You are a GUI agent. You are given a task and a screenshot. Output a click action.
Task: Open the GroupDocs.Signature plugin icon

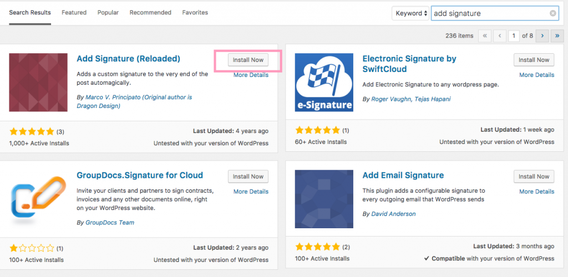click(x=38, y=199)
